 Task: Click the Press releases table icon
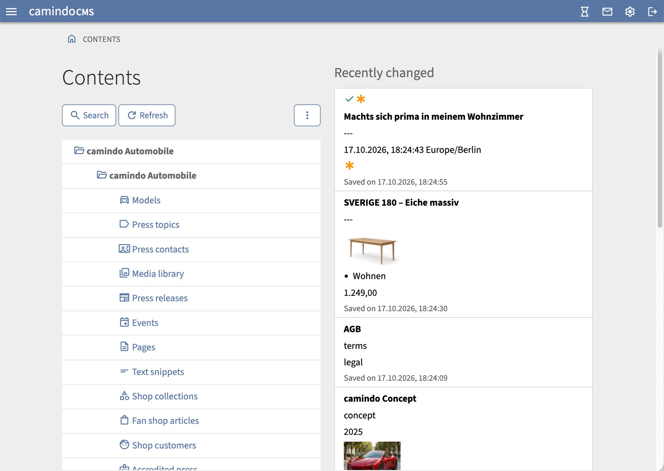point(124,297)
